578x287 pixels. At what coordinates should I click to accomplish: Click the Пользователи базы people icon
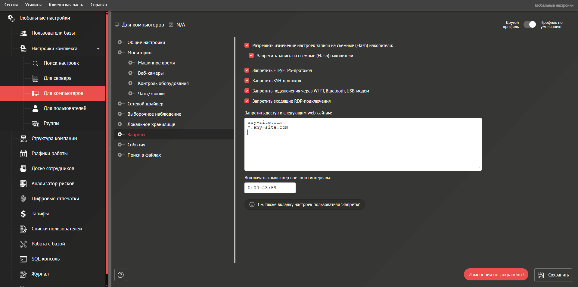pos(23,33)
